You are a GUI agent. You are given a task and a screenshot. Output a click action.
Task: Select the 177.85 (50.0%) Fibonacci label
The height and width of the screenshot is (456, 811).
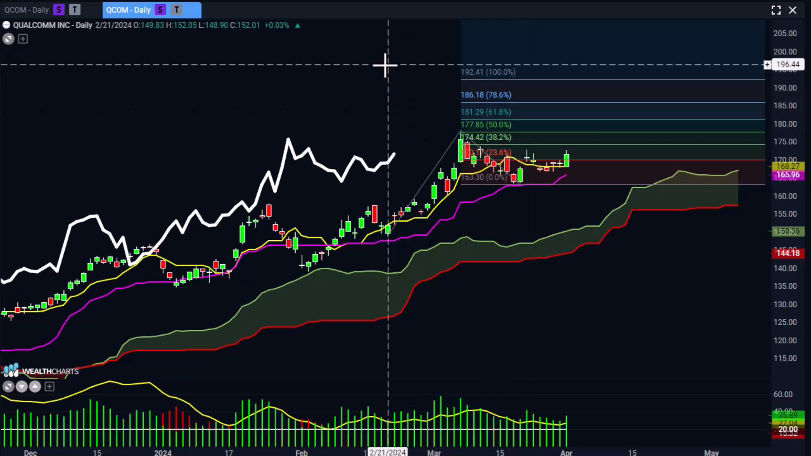click(x=486, y=125)
